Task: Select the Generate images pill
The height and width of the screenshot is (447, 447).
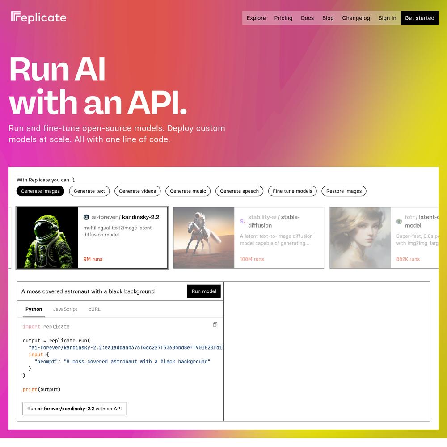Action: click(x=40, y=191)
